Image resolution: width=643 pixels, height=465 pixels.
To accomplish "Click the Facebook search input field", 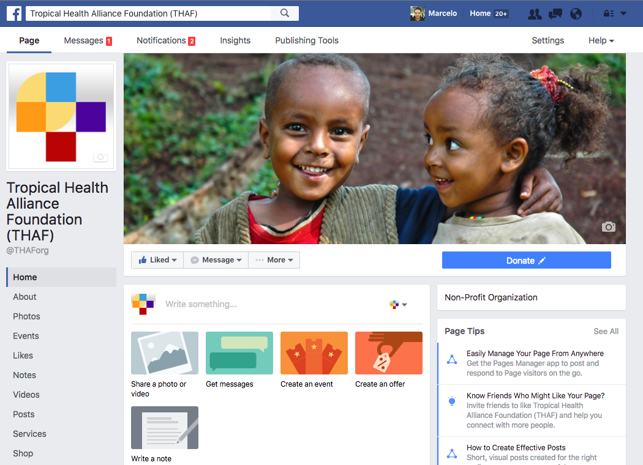I will pyautogui.click(x=148, y=13).
